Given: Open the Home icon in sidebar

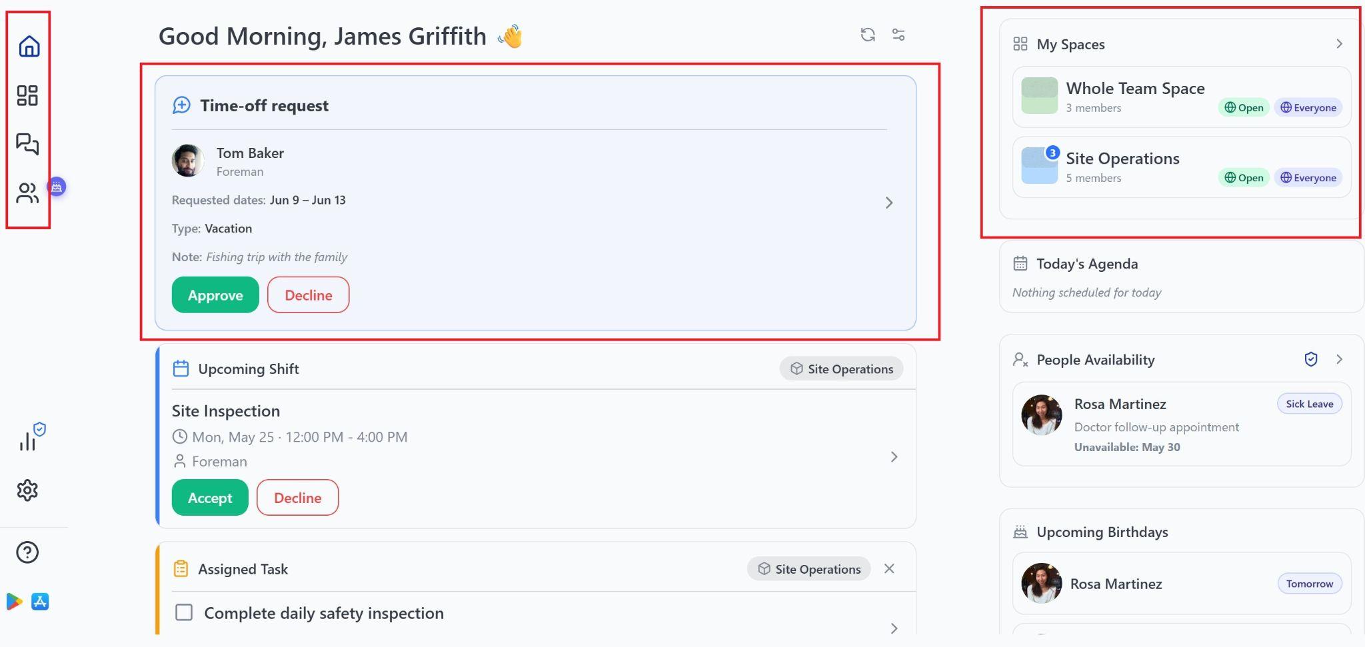Looking at the screenshot, I should click(x=29, y=46).
